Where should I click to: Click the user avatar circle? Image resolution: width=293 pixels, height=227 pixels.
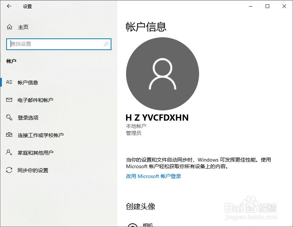coord(162,73)
